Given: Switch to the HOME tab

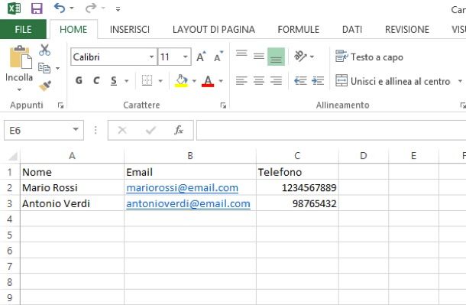Looking at the screenshot, I should pos(73,29).
